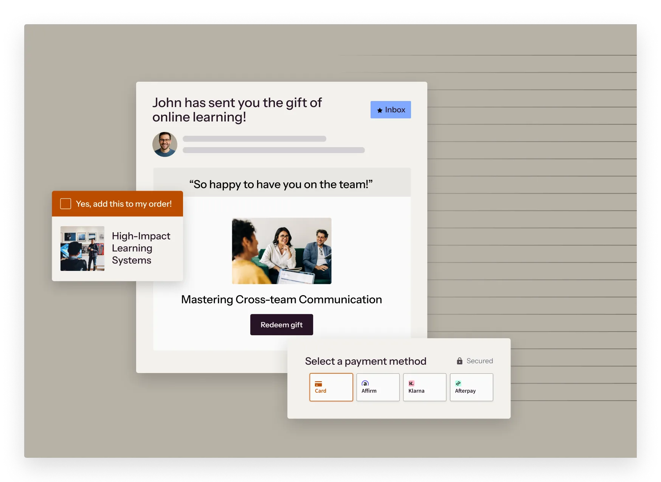
Task: Click the Affirm logo icon
Action: [x=365, y=383]
